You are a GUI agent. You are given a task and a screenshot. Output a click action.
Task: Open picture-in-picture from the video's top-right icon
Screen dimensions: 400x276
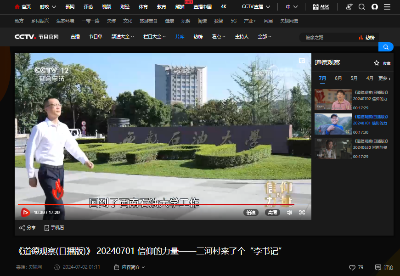point(302,61)
